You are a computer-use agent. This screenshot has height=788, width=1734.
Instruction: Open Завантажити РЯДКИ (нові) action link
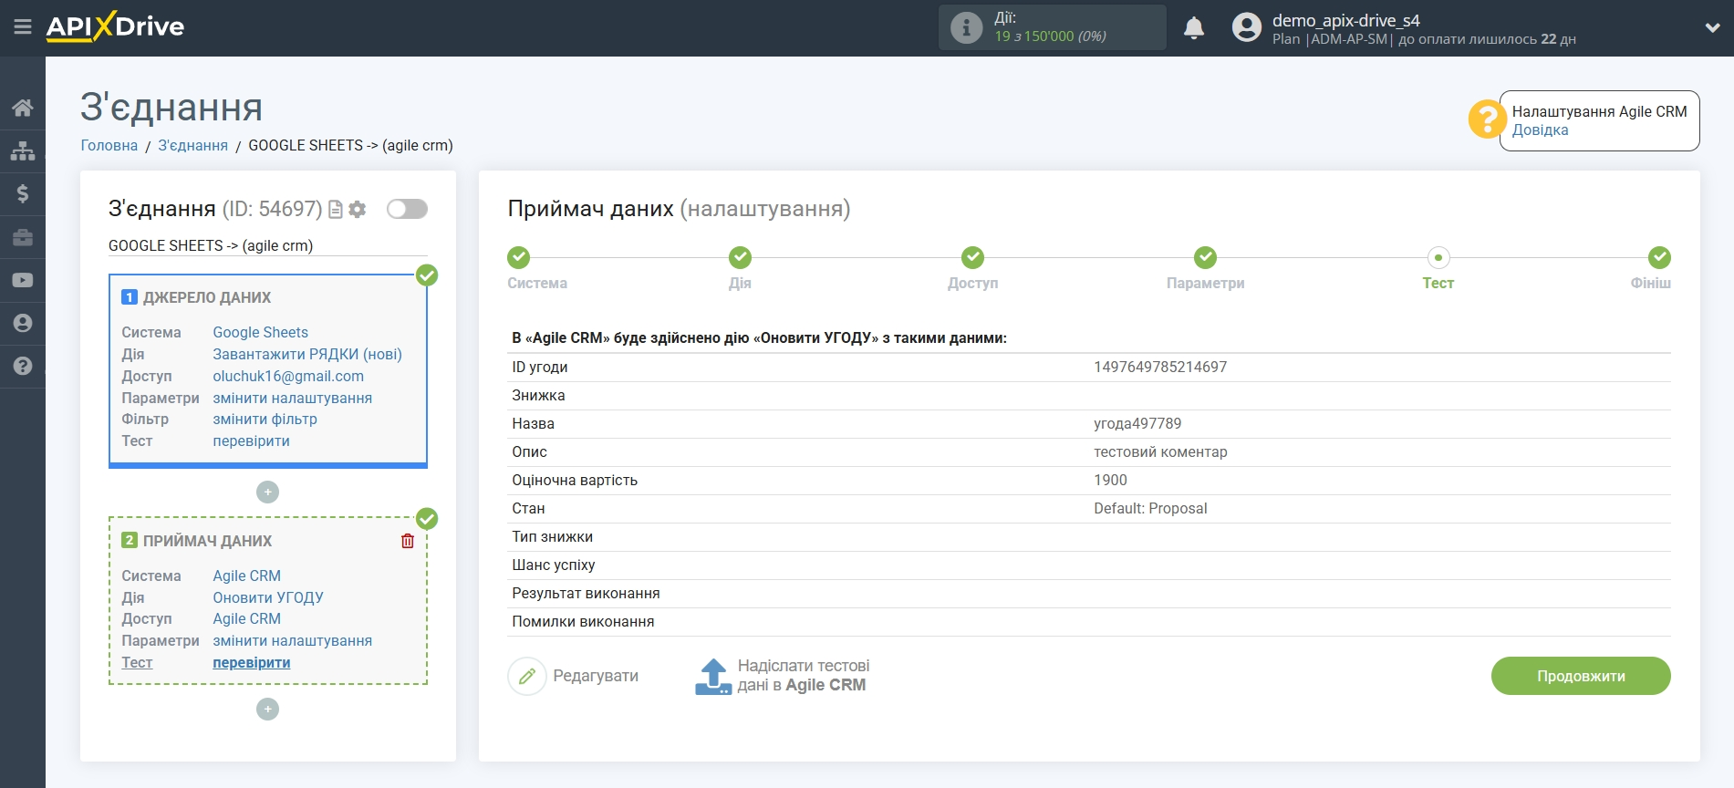tap(307, 354)
